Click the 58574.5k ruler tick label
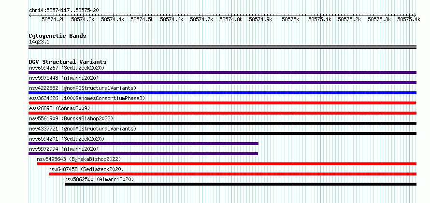The image size is (430, 203). coord(143,19)
